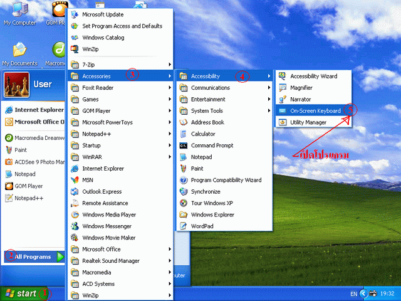Click All Programs button
Viewport: 401px width, 301px height.
click(x=34, y=256)
